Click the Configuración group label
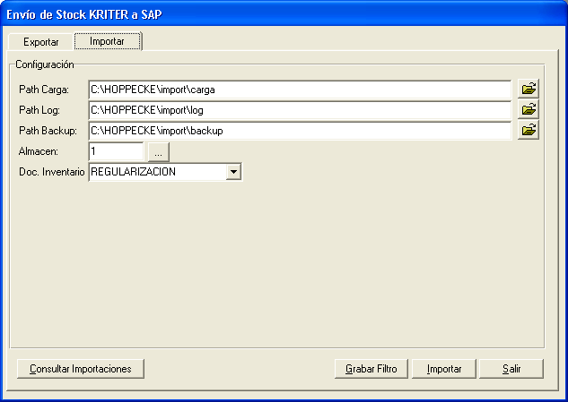This screenshot has width=568, height=402. (45, 64)
